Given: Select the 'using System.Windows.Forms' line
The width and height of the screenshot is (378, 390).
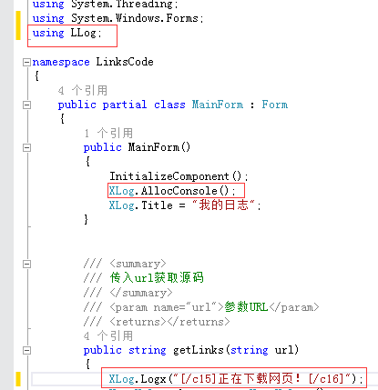Looking at the screenshot, I should coord(117,18).
